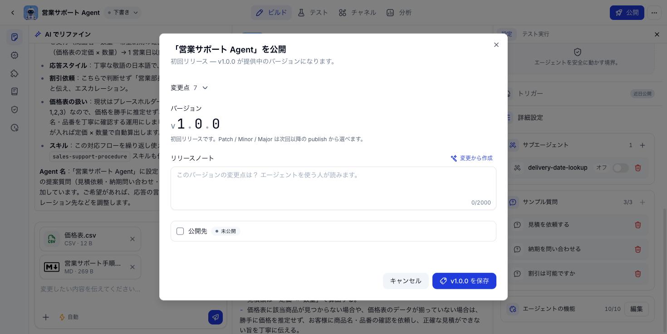Delete the delivery-date-lookup subagent
The image size is (667, 334).
638,168
